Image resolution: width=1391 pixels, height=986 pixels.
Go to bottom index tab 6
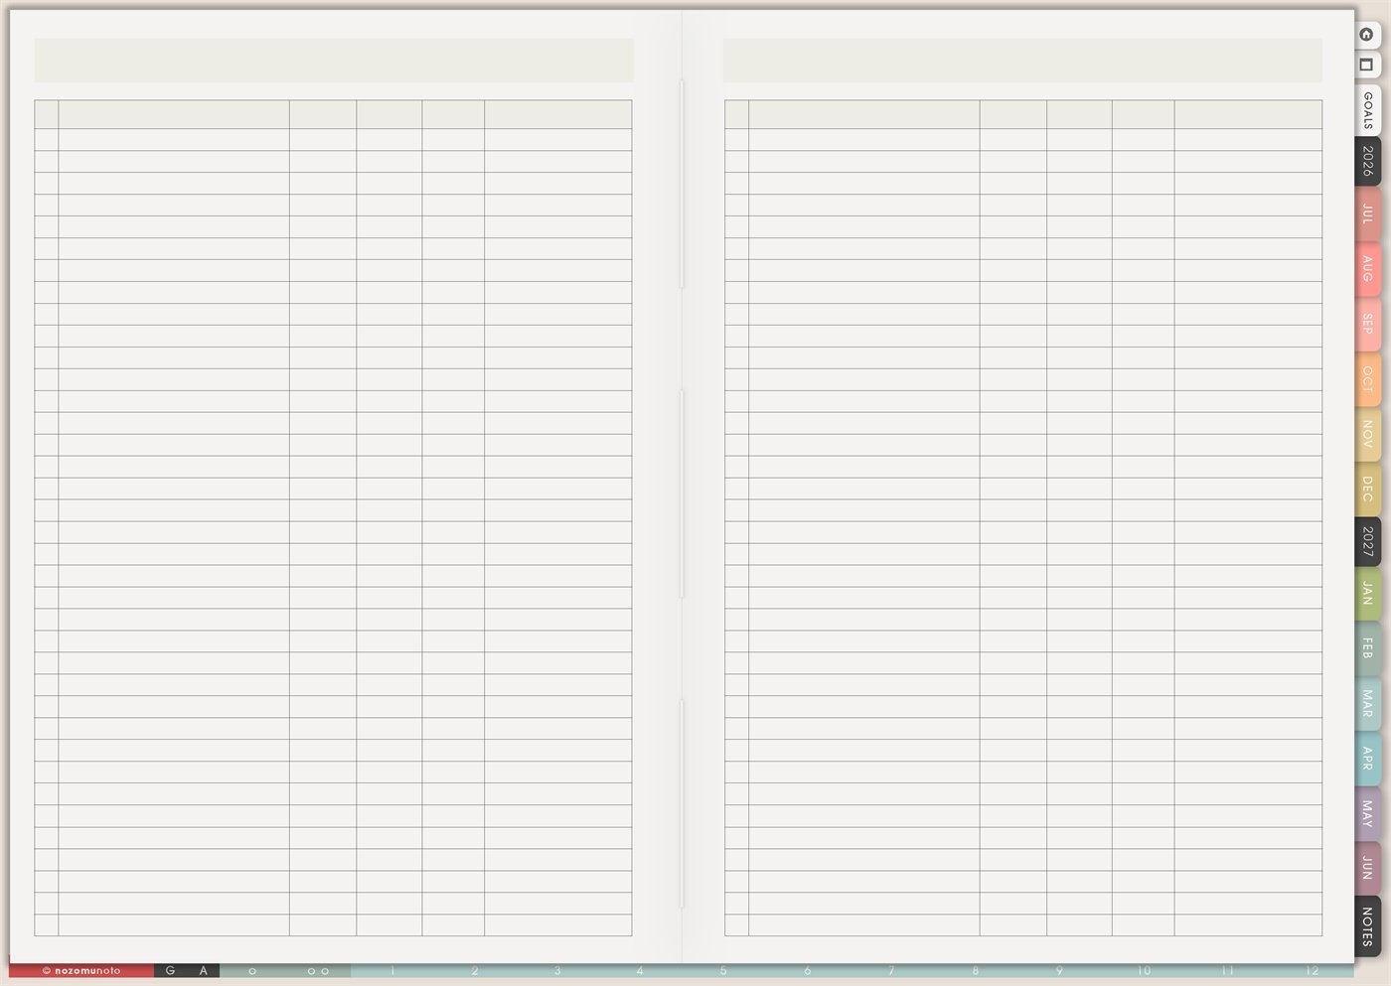click(x=807, y=970)
